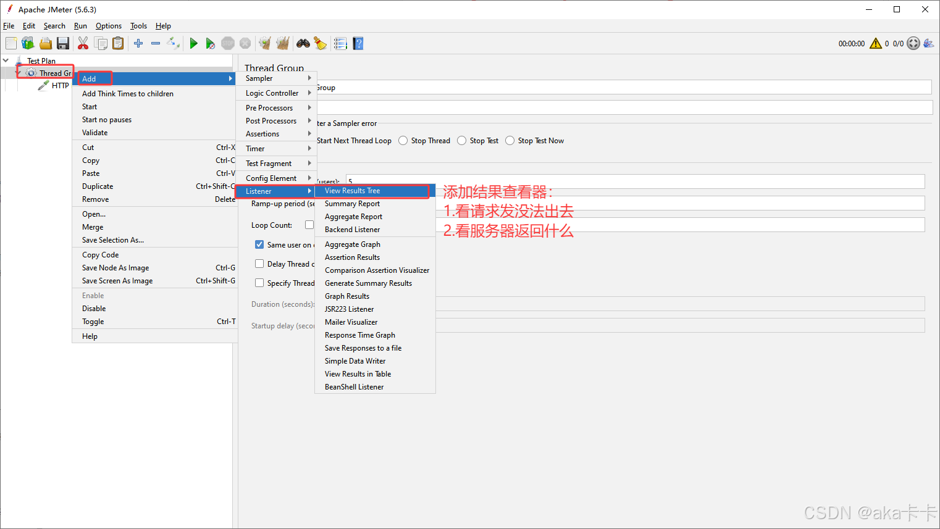Expand the Logic Controller submenu
This screenshot has height=529, width=940.
pyautogui.click(x=276, y=93)
